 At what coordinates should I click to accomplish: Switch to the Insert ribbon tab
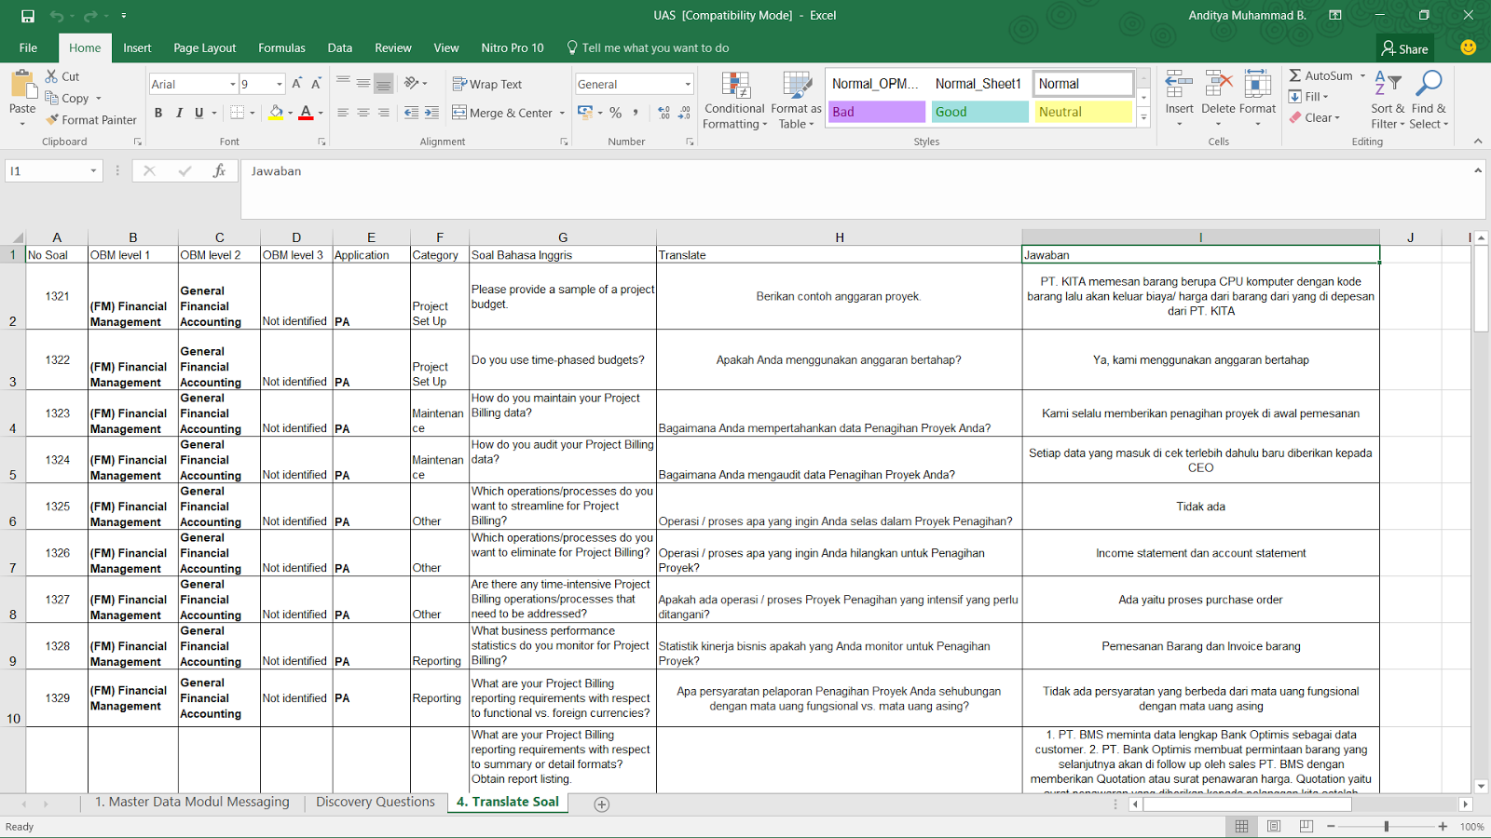[x=137, y=48]
